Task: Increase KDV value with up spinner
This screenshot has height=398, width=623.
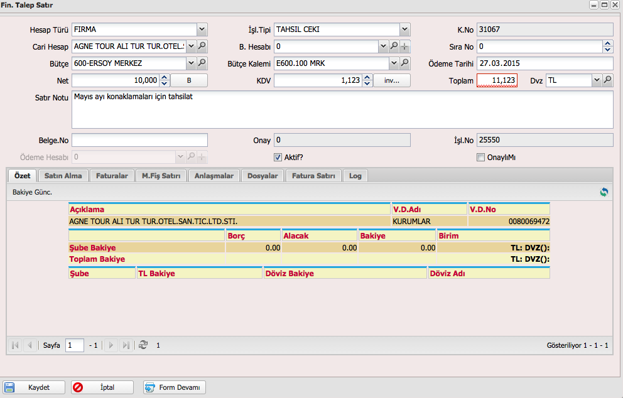Action: tap(367, 77)
